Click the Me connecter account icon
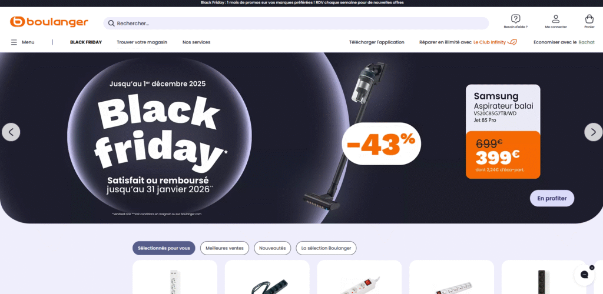 [x=556, y=18]
